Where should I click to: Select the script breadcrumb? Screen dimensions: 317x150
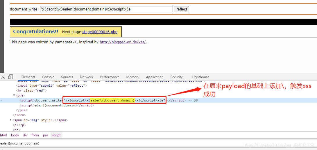pyautogui.click(x=56, y=135)
